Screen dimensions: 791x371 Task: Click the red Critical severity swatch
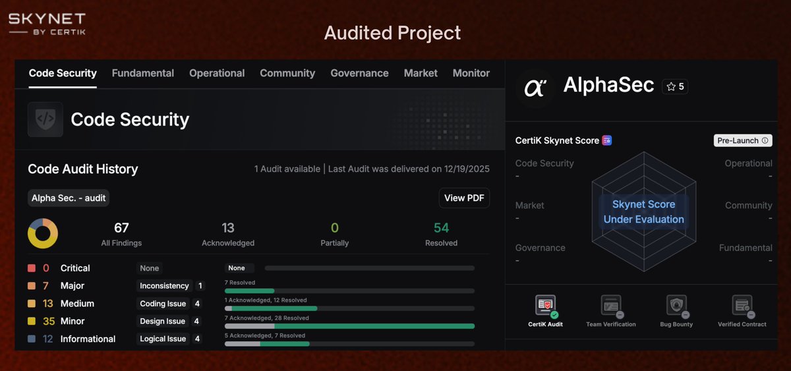pos(32,268)
